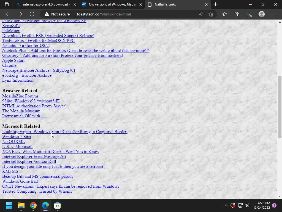This screenshot has height=212, width=282.
Task: Open the notification center badge
Action: click(274, 205)
